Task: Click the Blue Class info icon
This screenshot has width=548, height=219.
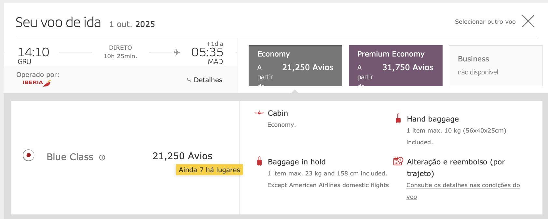Action: (102, 158)
